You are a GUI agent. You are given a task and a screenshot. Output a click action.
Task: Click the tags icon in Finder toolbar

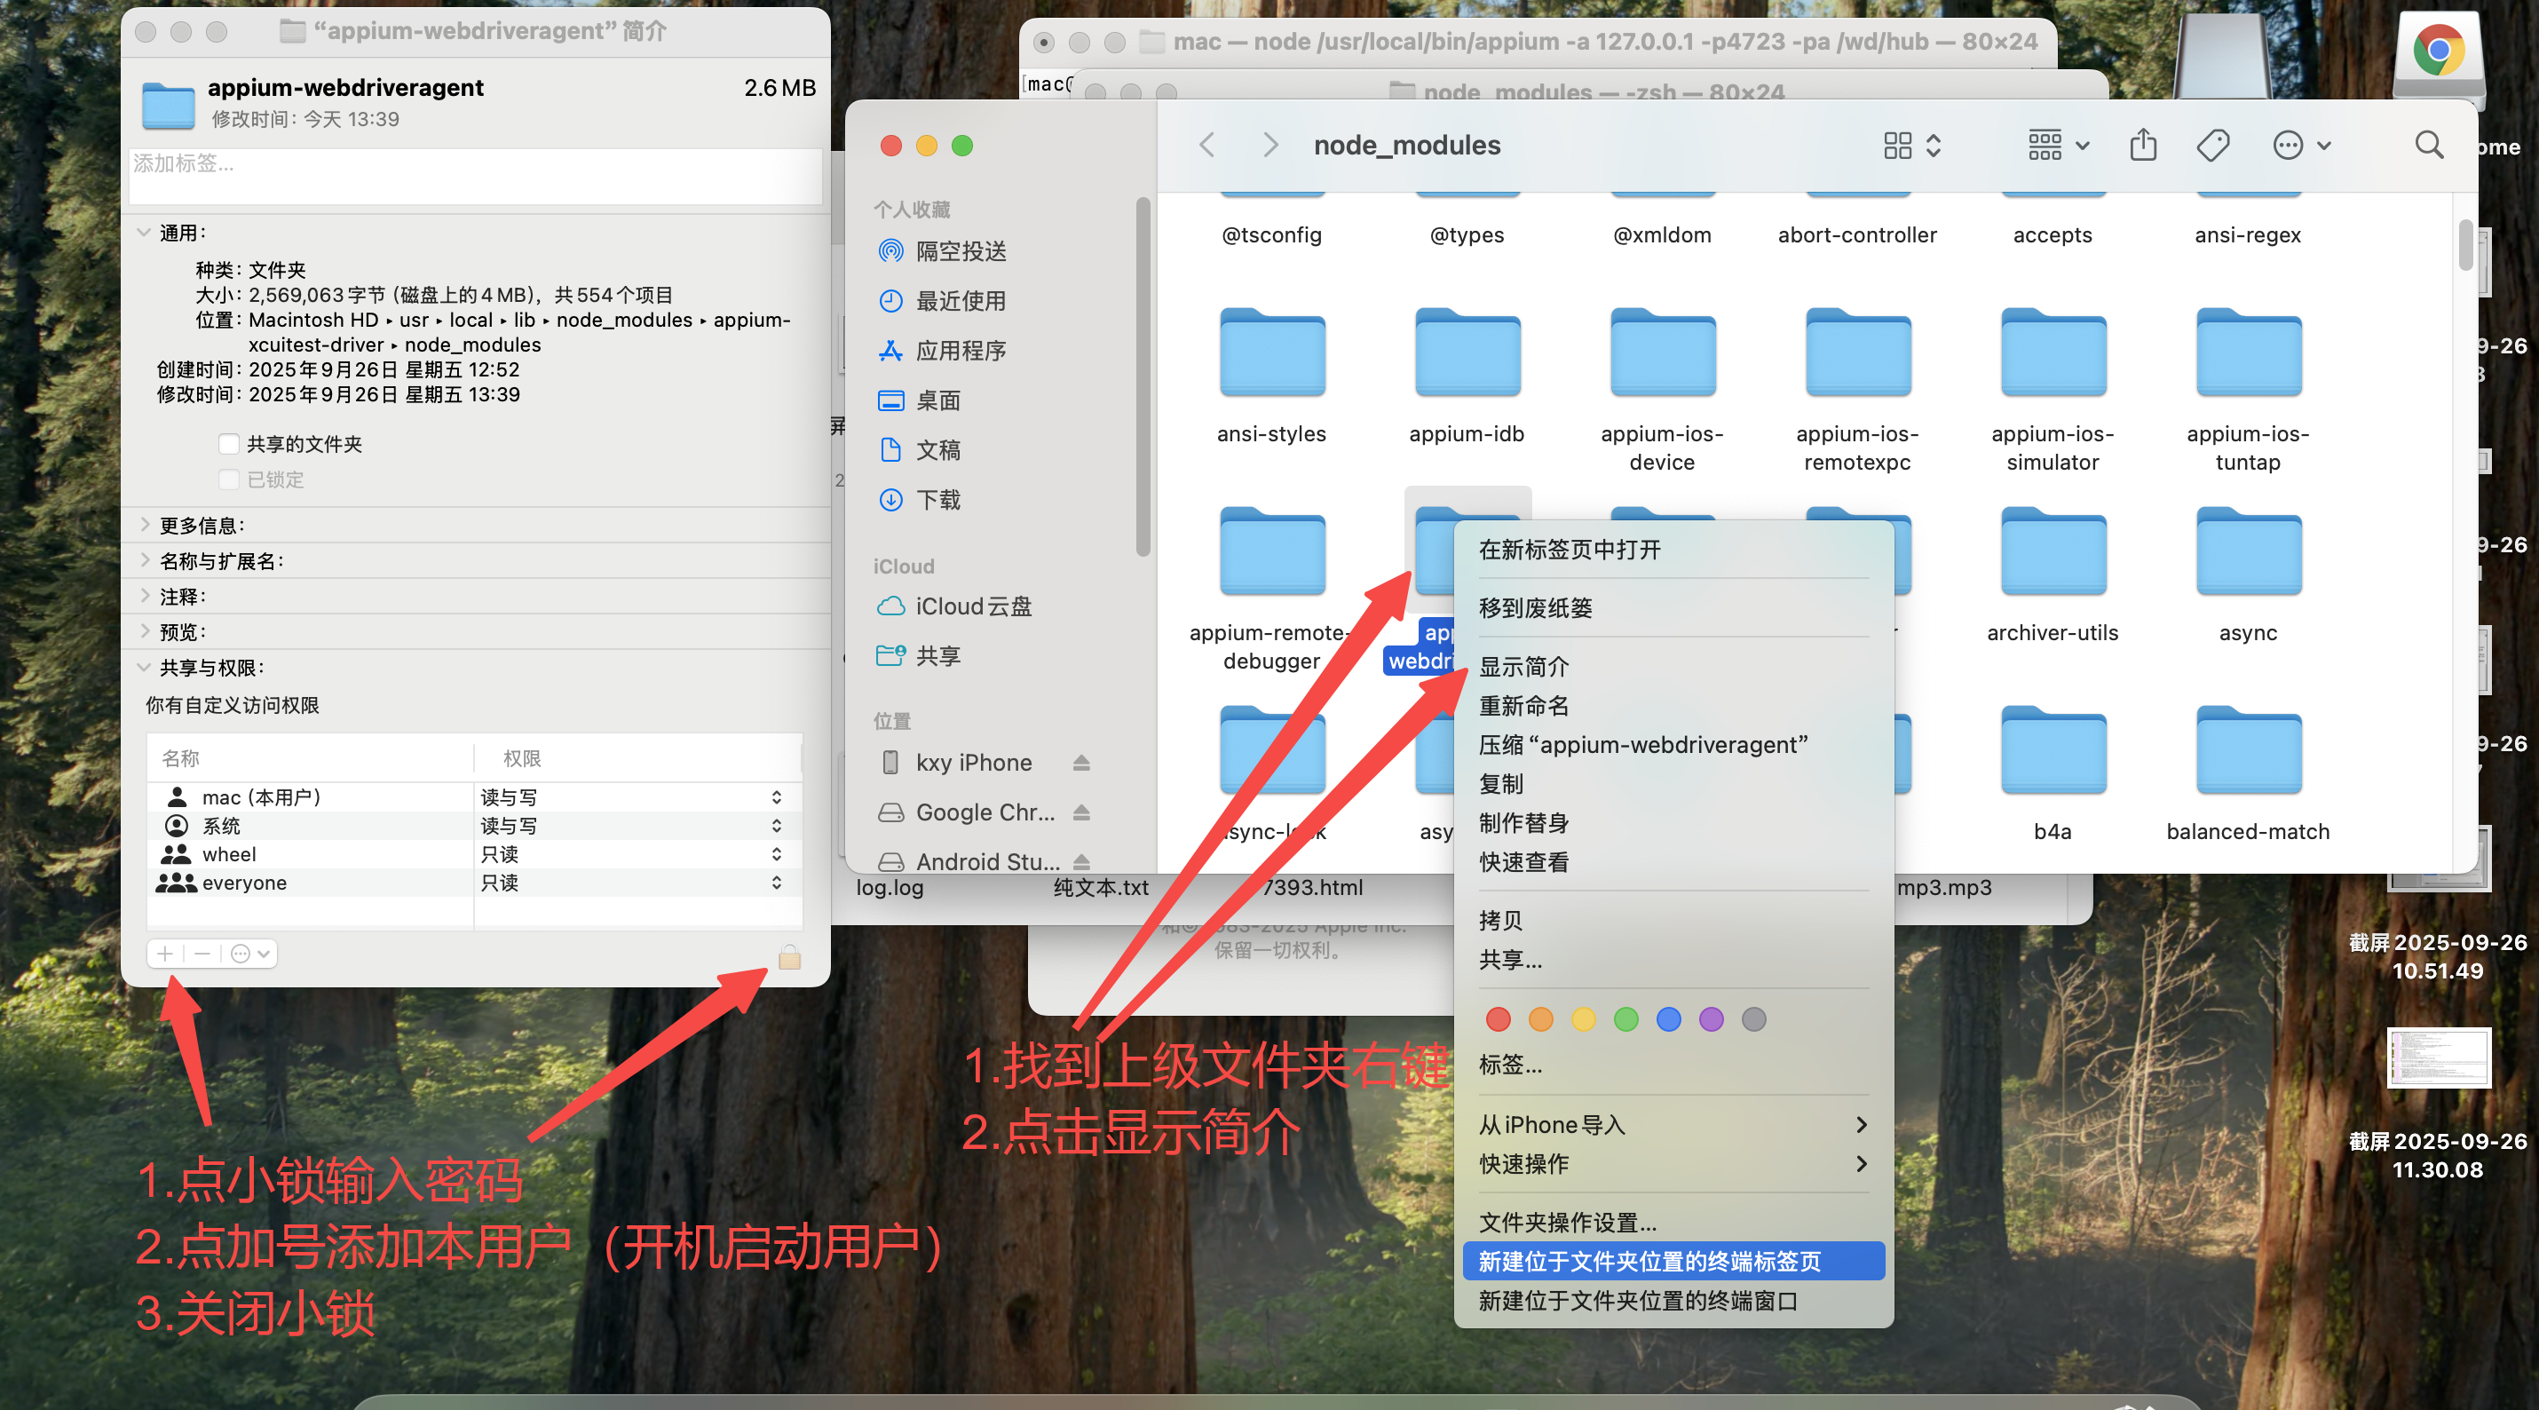point(2213,146)
